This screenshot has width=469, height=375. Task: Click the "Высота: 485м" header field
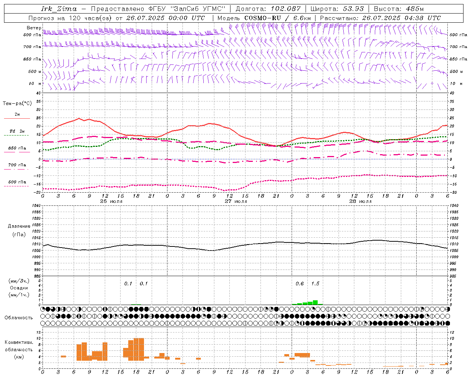point(399,9)
